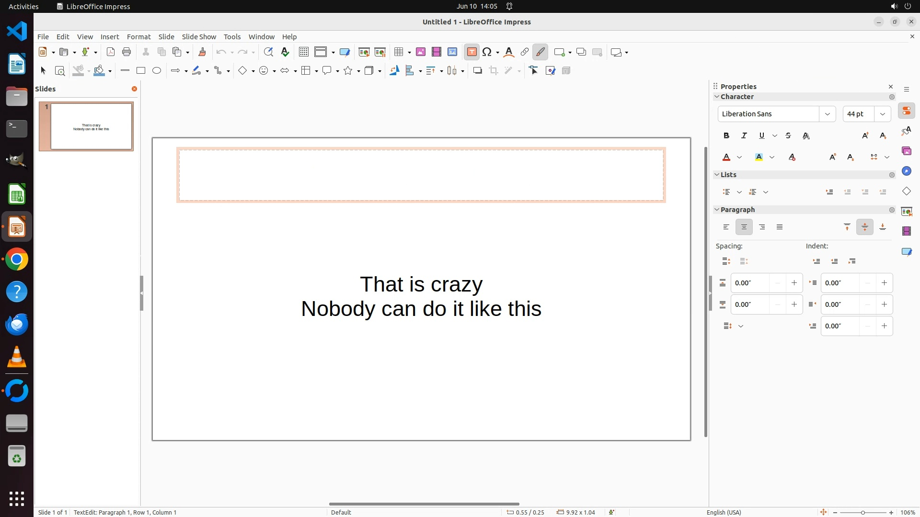
Task: Expand the 44 pt font size dropdown
Action: [x=882, y=114]
